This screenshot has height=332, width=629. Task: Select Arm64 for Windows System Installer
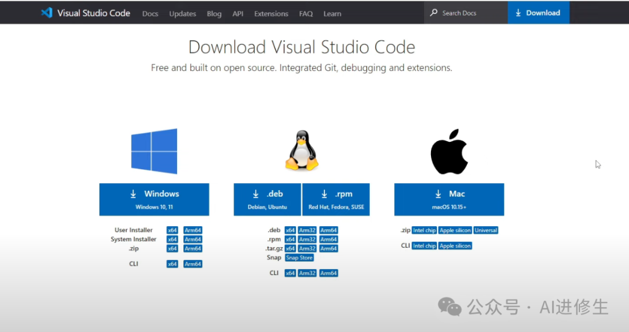pos(193,240)
